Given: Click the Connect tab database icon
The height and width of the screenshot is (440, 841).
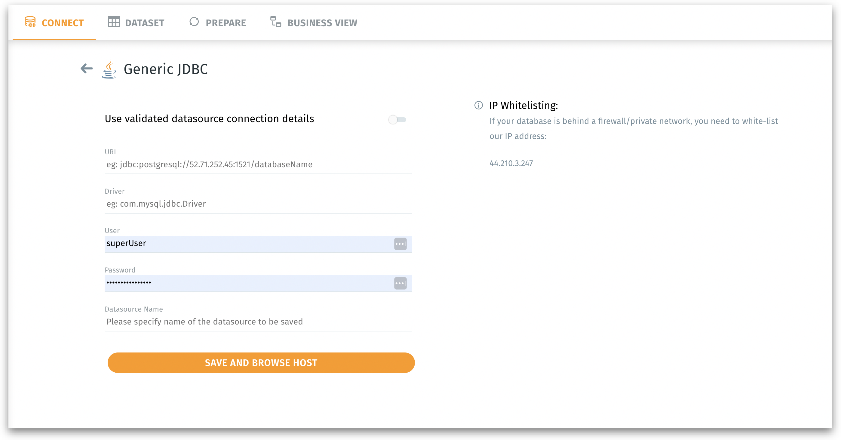Looking at the screenshot, I should click(30, 22).
